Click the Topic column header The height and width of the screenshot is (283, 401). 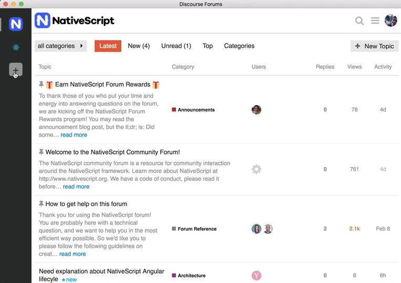click(45, 67)
